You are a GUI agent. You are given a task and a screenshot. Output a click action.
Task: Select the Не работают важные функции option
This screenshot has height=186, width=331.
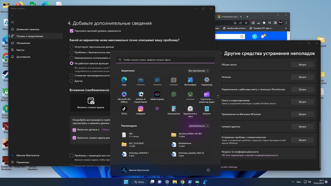tap(72, 63)
